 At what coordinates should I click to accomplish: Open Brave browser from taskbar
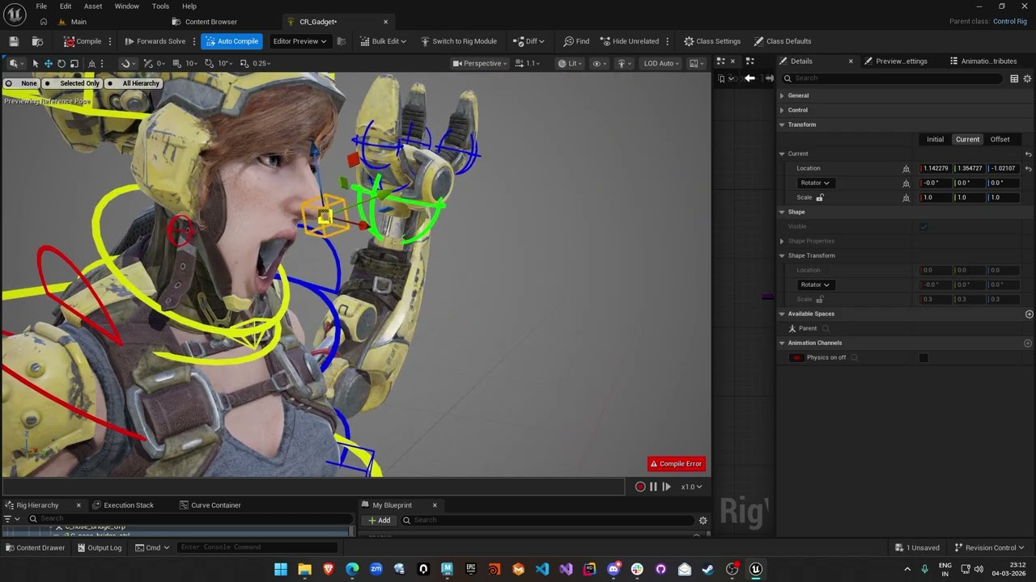coord(328,569)
